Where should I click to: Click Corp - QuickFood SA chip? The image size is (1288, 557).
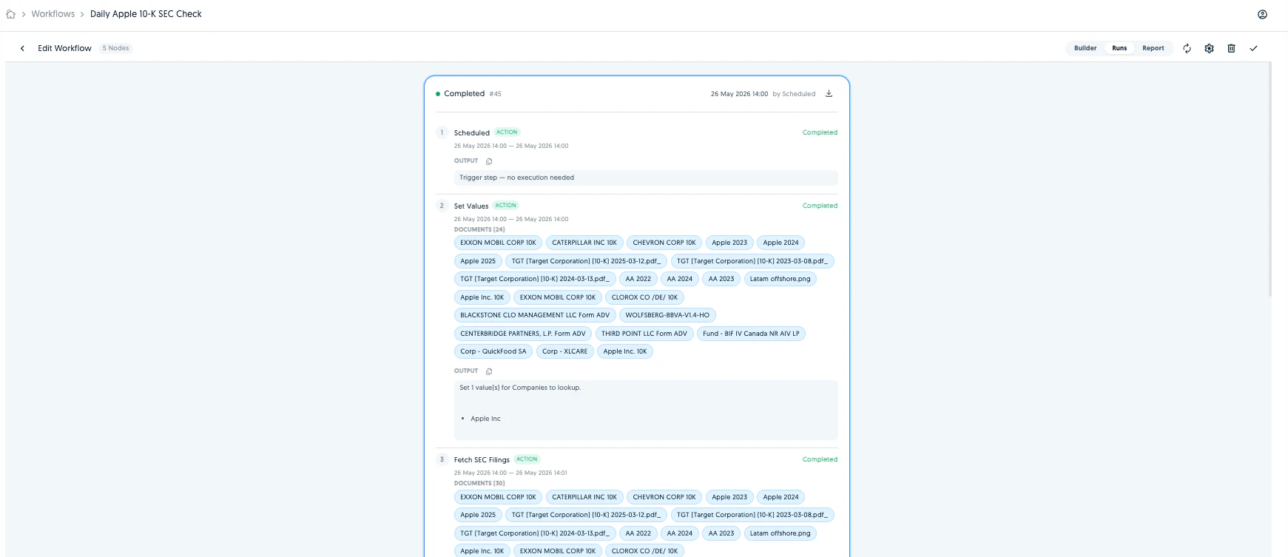[493, 351]
